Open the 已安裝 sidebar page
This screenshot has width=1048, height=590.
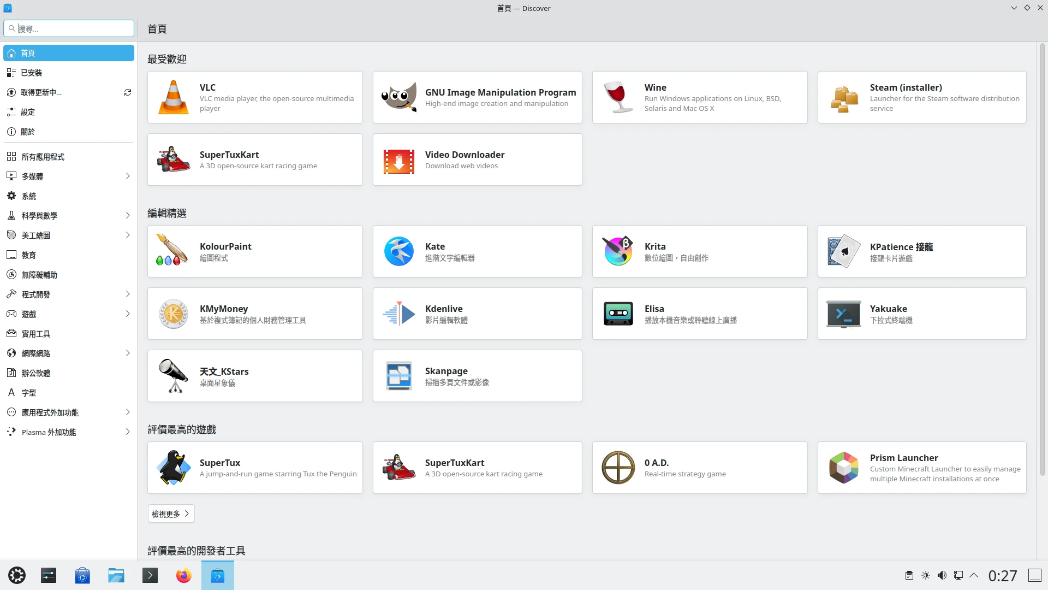(32, 73)
